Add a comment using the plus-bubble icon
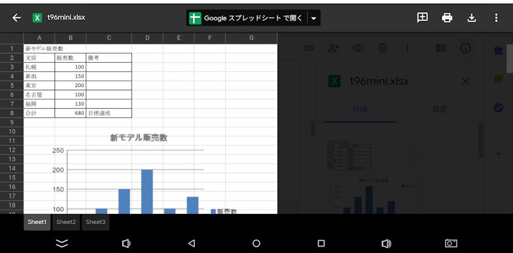Image resolution: width=513 pixels, height=253 pixels. click(x=423, y=18)
